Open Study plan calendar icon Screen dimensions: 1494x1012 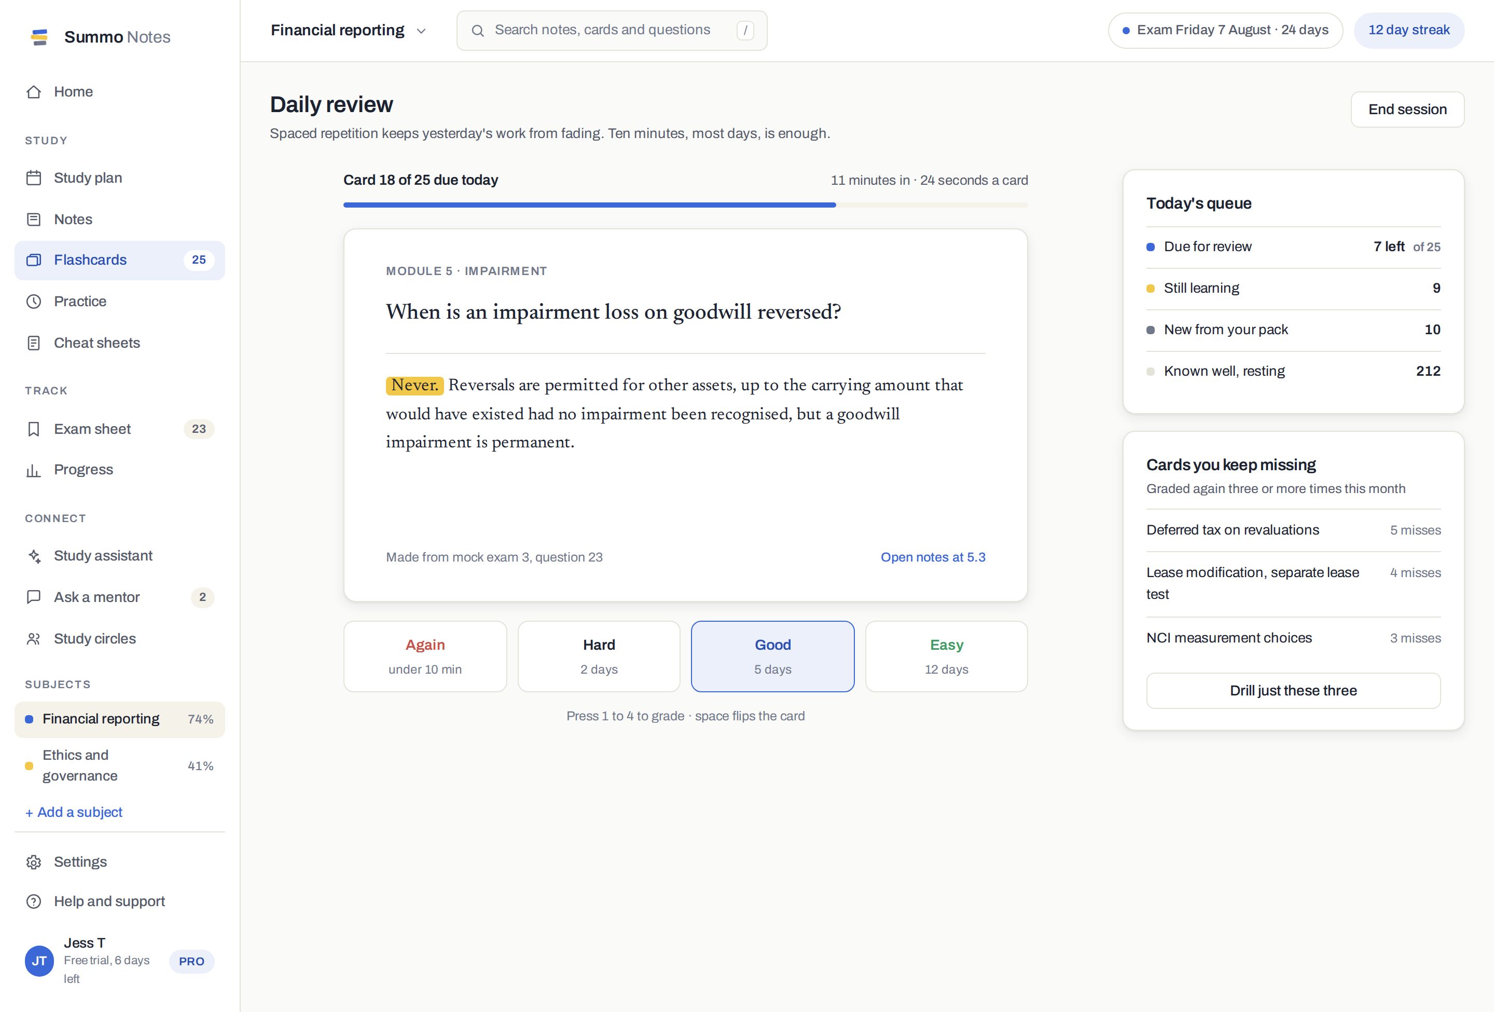coord(34,178)
